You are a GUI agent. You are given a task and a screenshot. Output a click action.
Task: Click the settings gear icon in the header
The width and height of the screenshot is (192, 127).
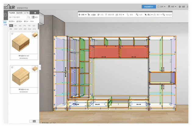coord(180,6)
